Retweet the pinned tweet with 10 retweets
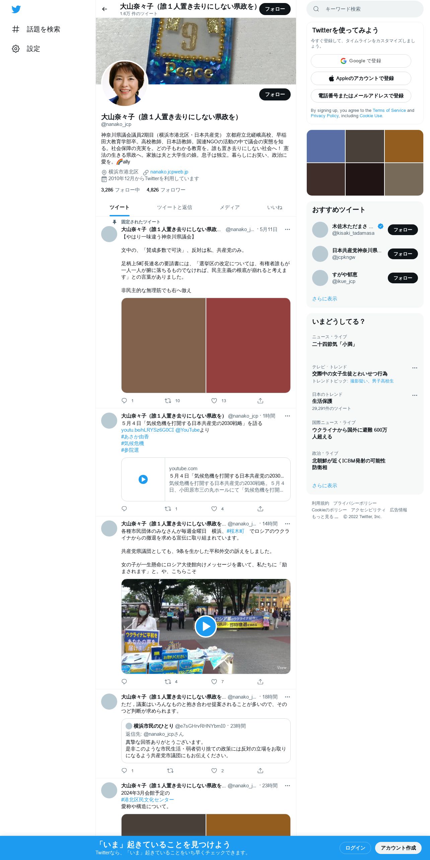Viewport: 430px width, 860px height. coord(168,401)
